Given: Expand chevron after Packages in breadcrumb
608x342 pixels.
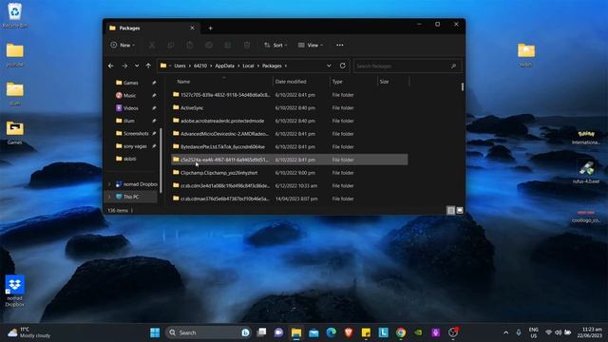Looking at the screenshot, I should point(286,66).
